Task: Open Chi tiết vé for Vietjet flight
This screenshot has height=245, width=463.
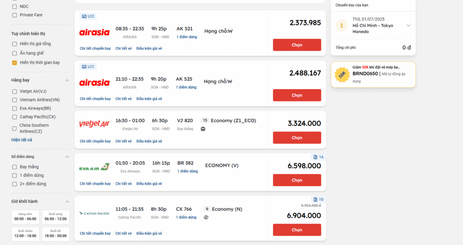Action: pyautogui.click(x=123, y=141)
